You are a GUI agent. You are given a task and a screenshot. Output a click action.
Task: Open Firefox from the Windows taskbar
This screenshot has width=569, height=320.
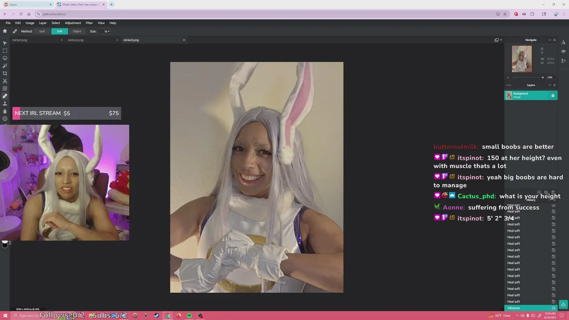(179, 316)
